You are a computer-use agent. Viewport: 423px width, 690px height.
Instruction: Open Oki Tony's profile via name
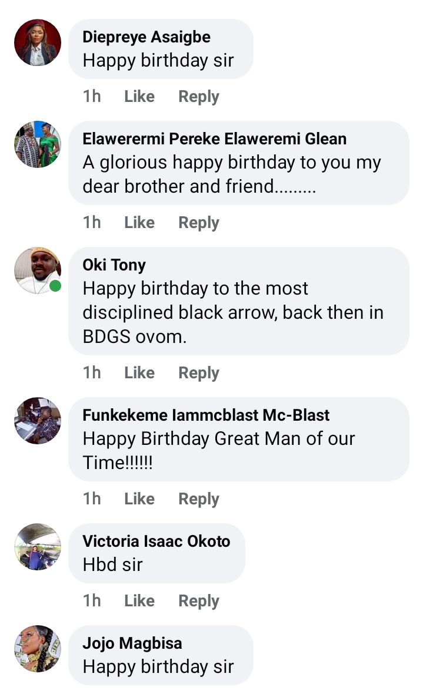(x=114, y=265)
